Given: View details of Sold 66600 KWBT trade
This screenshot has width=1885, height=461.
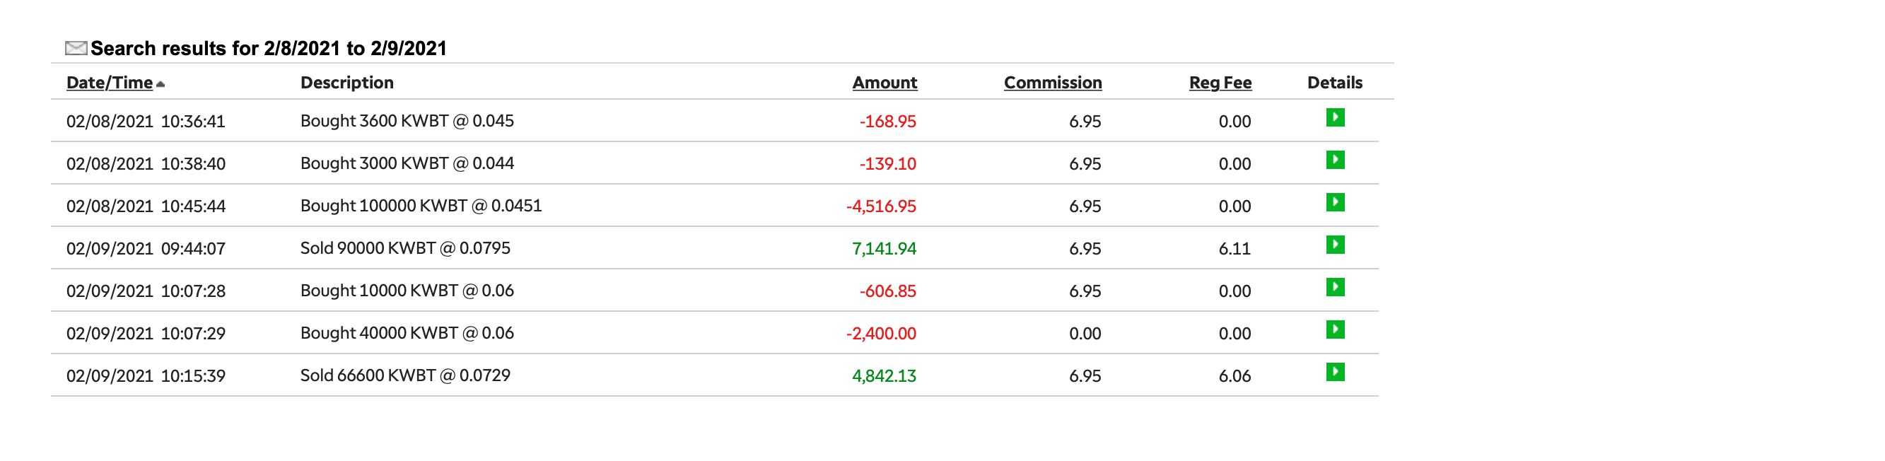Looking at the screenshot, I should [1335, 373].
